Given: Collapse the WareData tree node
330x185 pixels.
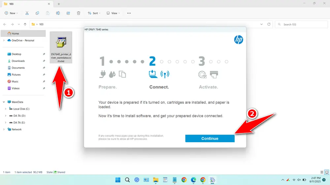Looking at the screenshot, I should click(x=4, y=102).
